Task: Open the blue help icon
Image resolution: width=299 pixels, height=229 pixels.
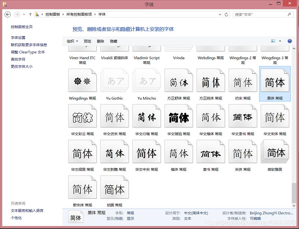Action: (x=289, y=41)
